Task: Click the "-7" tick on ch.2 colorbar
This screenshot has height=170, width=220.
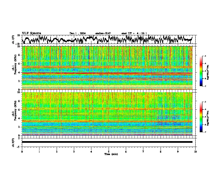Action: (x=205, y=132)
